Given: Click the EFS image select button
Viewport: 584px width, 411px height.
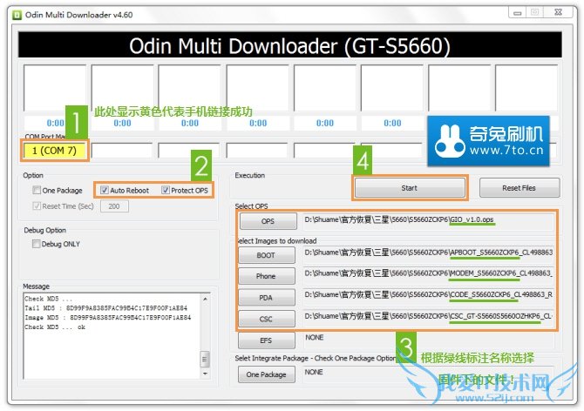Looking at the screenshot, I should coord(267,340).
